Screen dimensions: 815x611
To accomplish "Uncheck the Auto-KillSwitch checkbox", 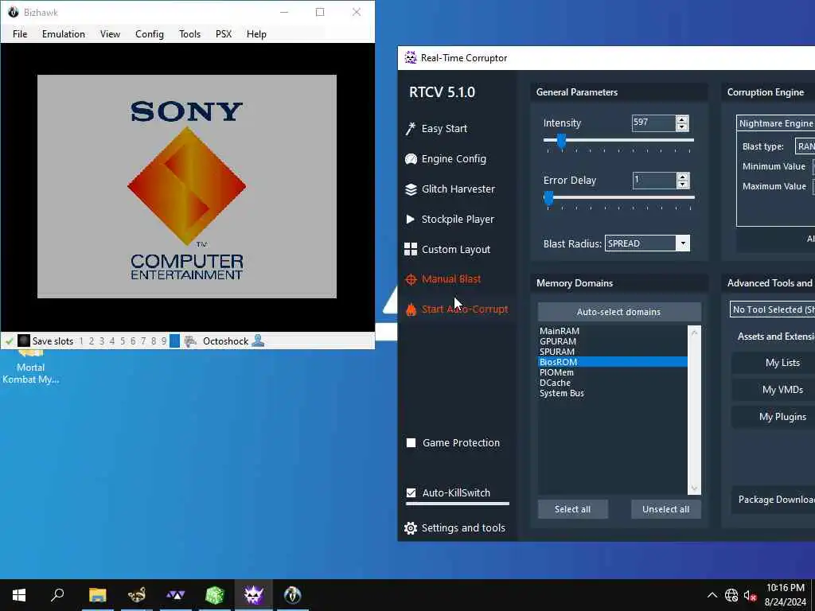I will tap(411, 492).
